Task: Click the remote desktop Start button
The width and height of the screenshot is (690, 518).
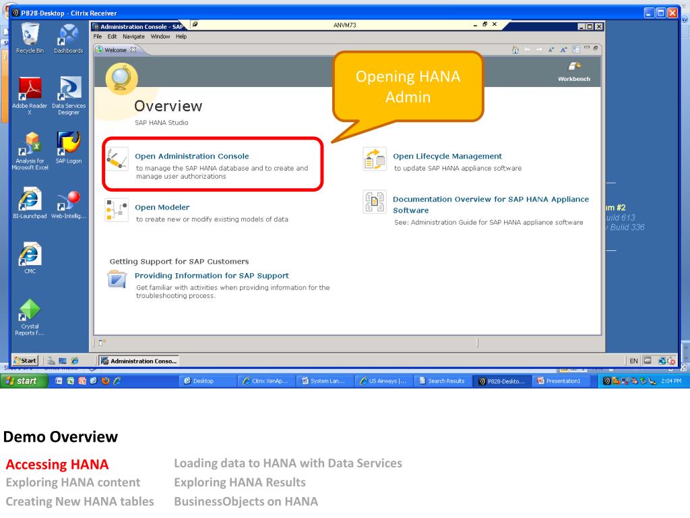Action: point(25,360)
